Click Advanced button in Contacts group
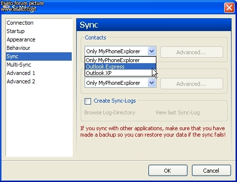237x182 pixels. (x=191, y=52)
